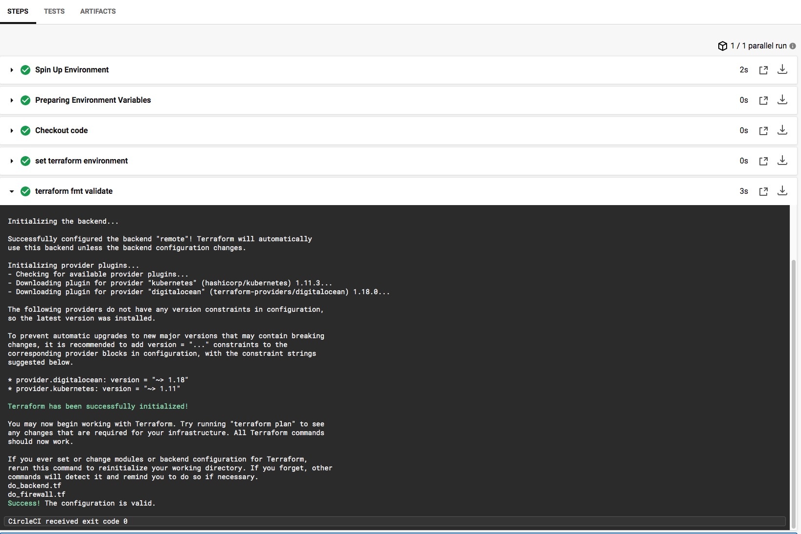Collapse the terraform fmt validate step
Viewport: 801px width, 534px height.
[x=12, y=191]
